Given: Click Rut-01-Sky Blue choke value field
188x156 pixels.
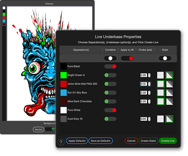Looking at the screenshot, I should coord(144,93).
